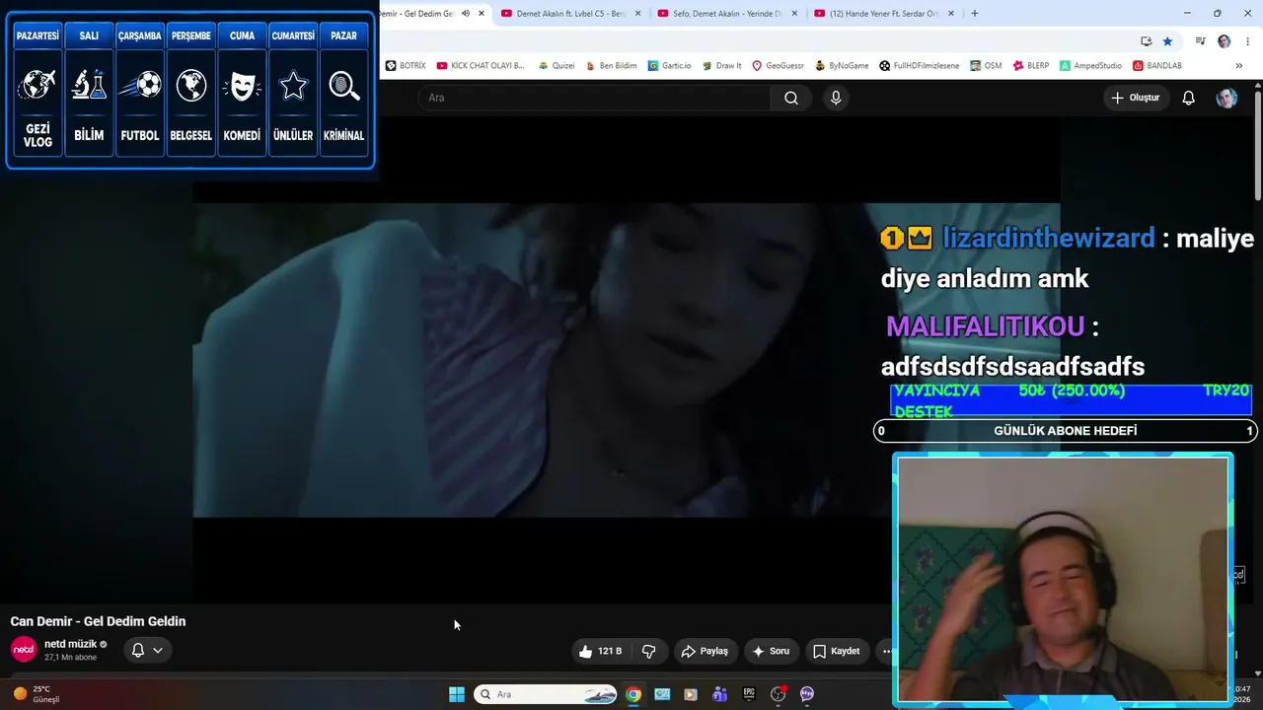Select the Kriminal fingerprint magnifier icon

344,85
